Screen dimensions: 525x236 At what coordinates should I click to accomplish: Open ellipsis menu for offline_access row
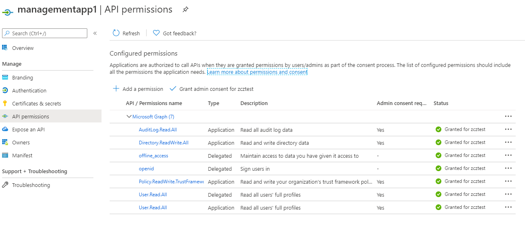tap(508, 155)
